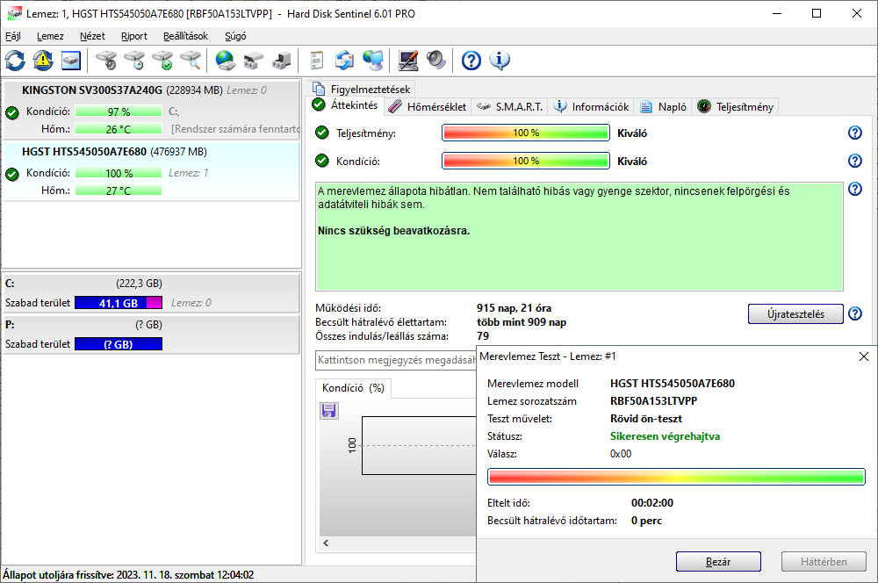Click KINGSTON Kondíció 97 % bar

[119, 112]
